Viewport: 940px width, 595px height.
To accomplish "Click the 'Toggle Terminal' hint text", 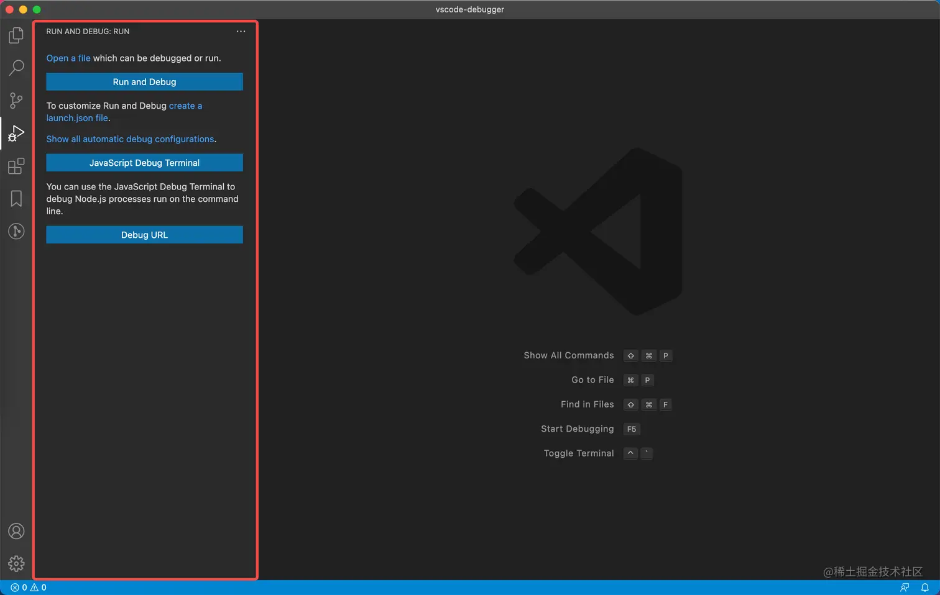I will (579, 453).
